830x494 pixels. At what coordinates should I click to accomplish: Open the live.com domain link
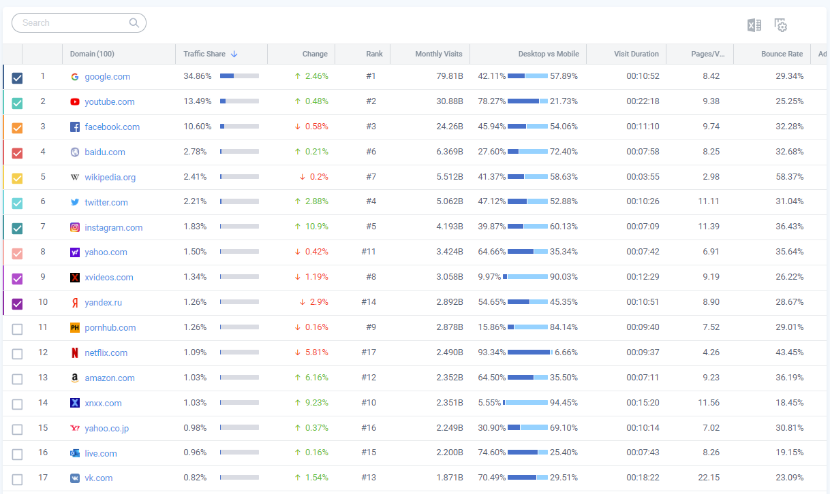(x=101, y=453)
